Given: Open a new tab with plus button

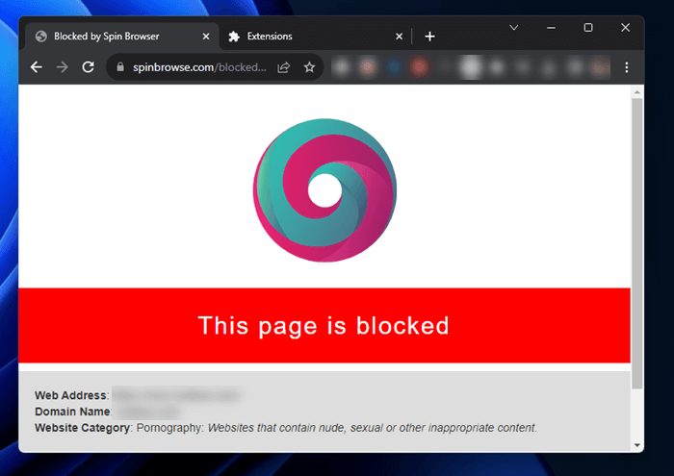Looking at the screenshot, I should 429,37.
